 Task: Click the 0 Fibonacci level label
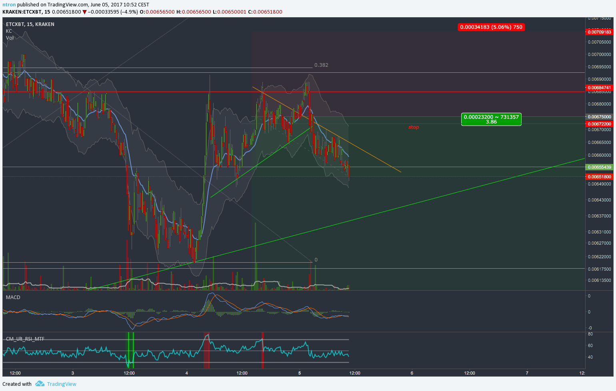pyautogui.click(x=316, y=260)
